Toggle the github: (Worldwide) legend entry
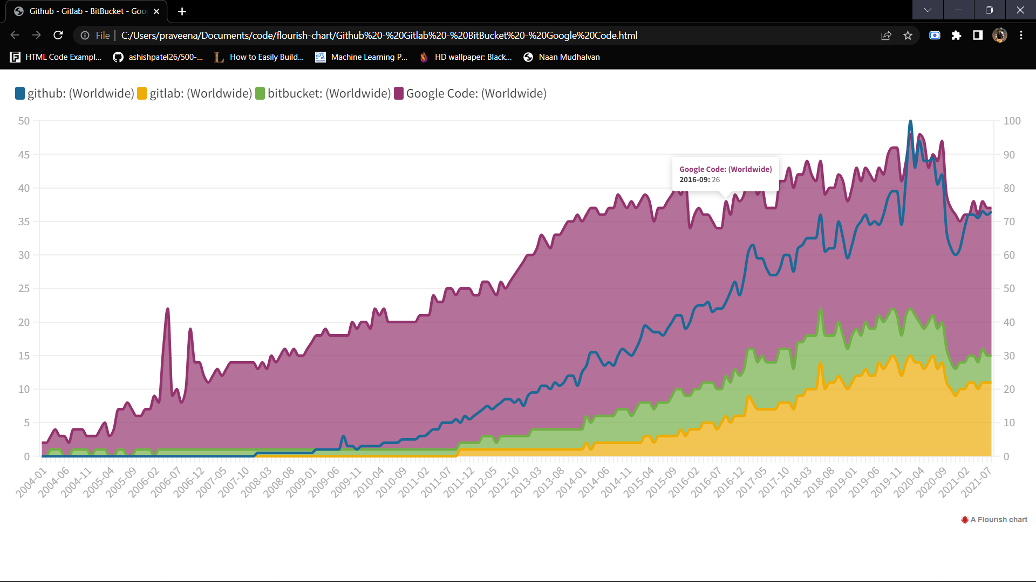The width and height of the screenshot is (1036, 582). [x=75, y=93]
